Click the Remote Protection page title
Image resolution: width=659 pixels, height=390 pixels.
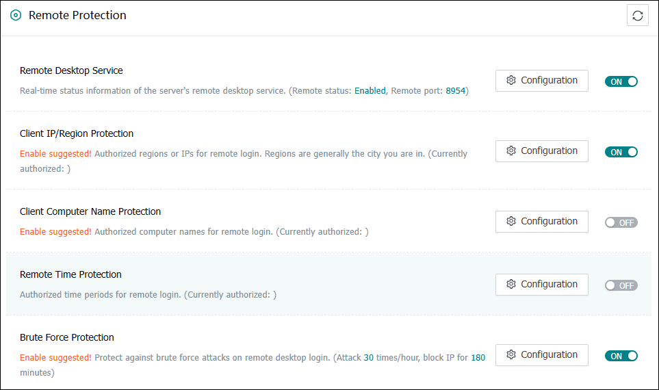click(x=77, y=15)
